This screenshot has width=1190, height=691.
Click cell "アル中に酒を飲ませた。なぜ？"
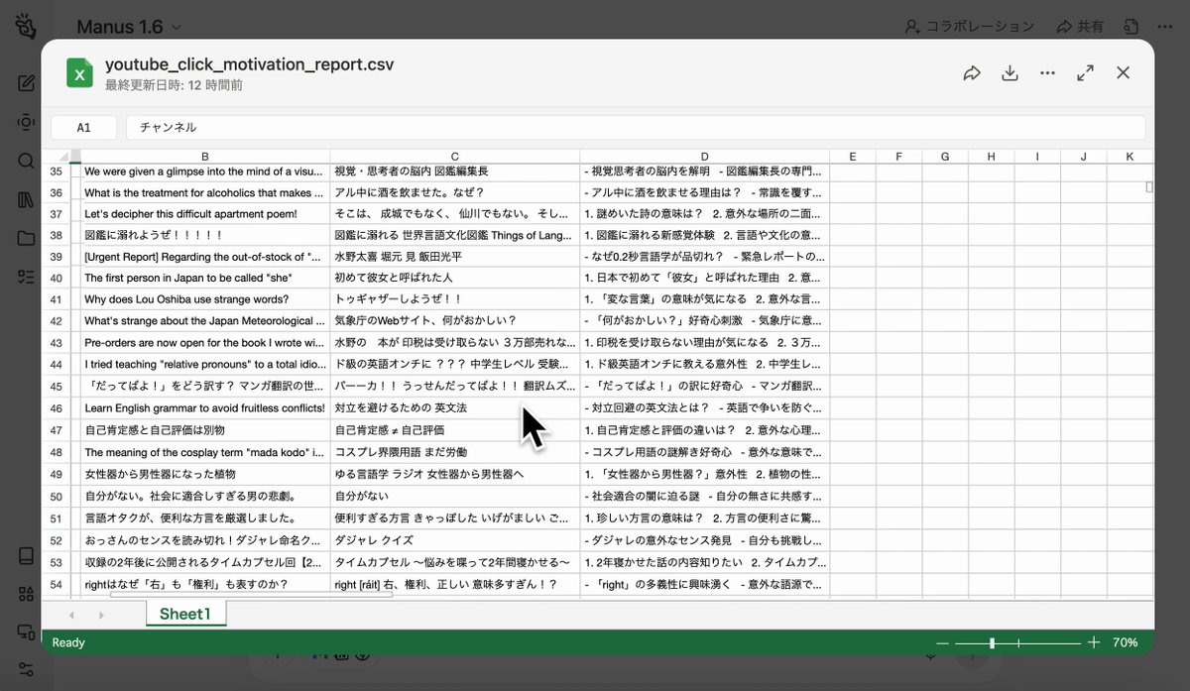(455, 192)
